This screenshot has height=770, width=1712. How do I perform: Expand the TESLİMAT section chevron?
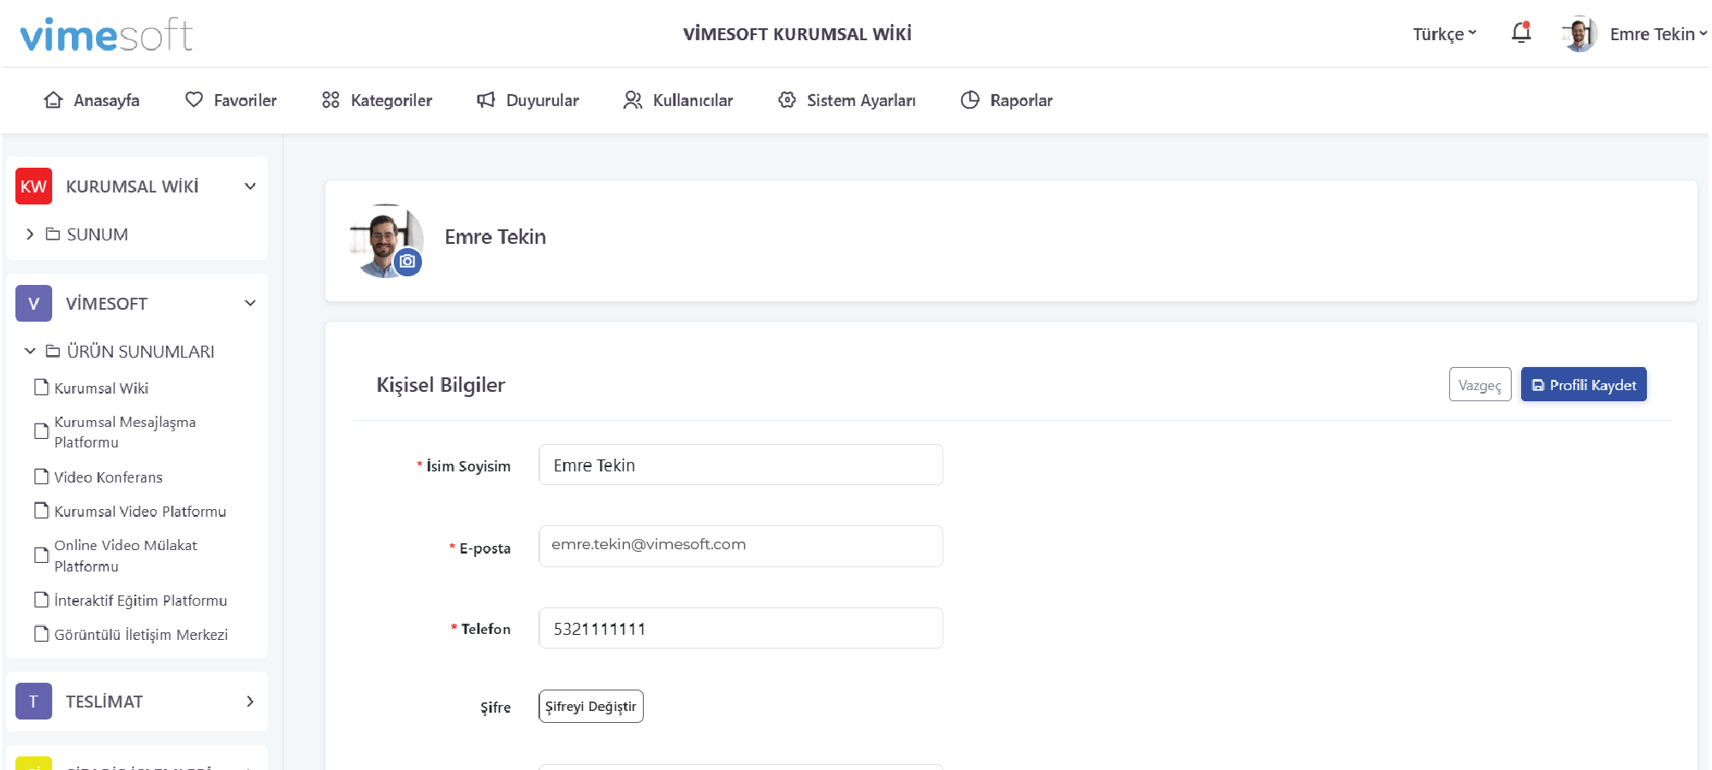point(250,702)
